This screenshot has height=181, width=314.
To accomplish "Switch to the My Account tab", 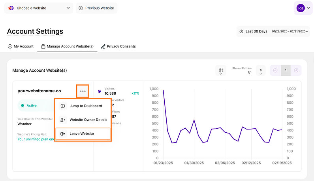I will pos(21,46).
